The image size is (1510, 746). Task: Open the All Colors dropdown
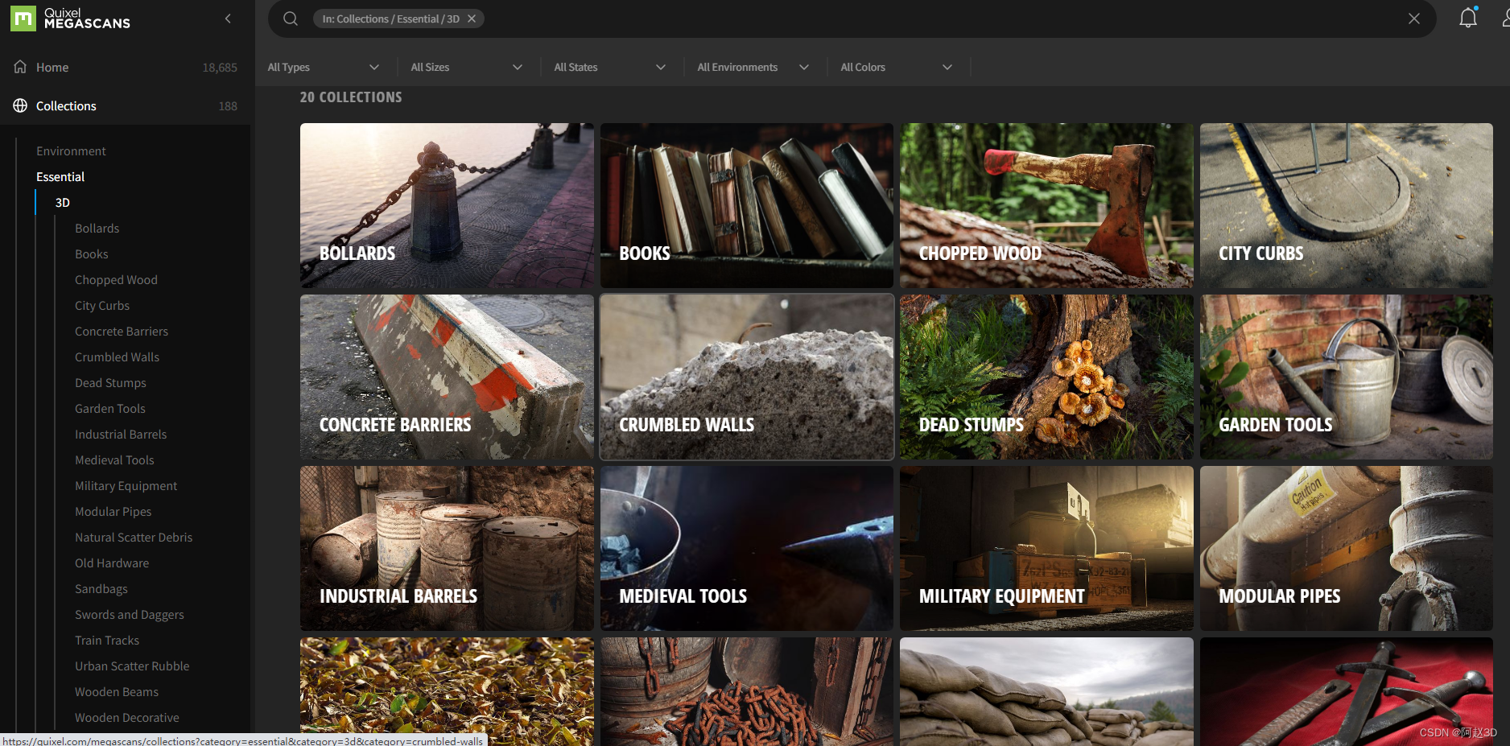[897, 67]
